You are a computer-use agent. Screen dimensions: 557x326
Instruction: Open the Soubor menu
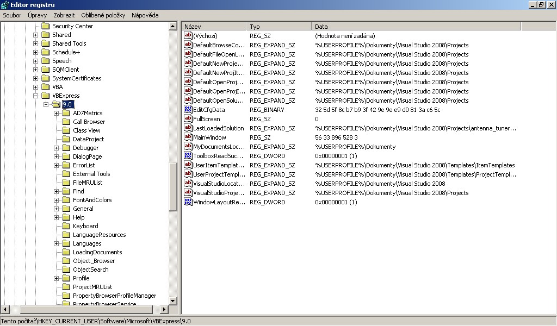(x=12, y=15)
